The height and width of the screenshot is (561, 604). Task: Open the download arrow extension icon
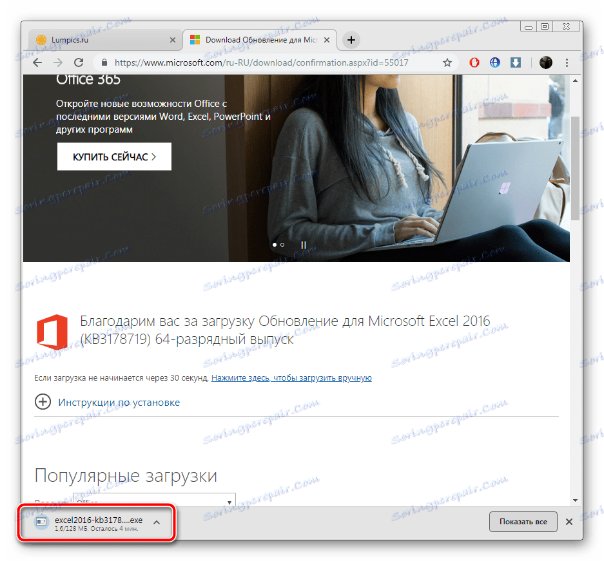(x=516, y=62)
